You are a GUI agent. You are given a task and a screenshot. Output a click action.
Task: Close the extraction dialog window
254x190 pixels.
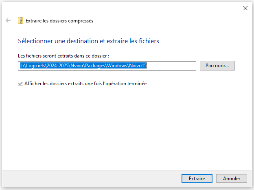pyautogui.click(x=245, y=8)
